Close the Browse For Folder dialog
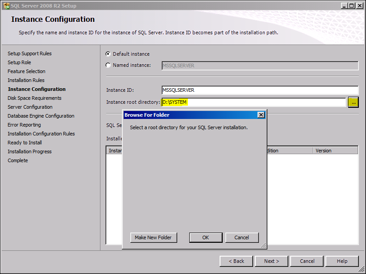The width and height of the screenshot is (366, 274). coord(261,115)
